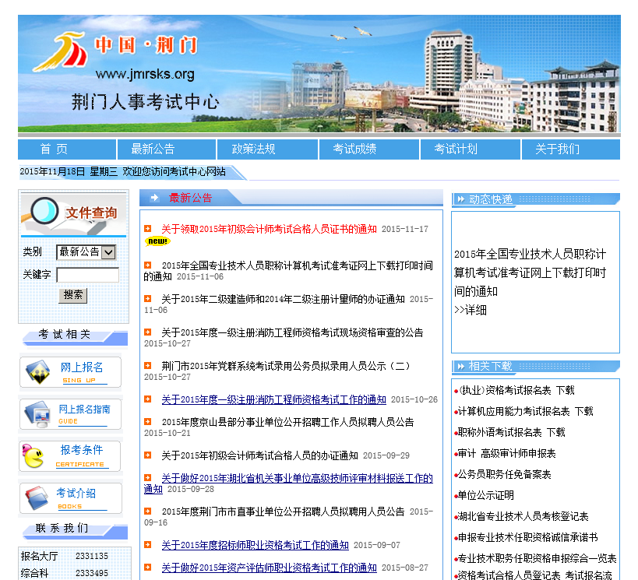The height and width of the screenshot is (580, 638).
Task: Open notice 2015年度京山县部分事业单位公开招聘
Action: (x=287, y=422)
